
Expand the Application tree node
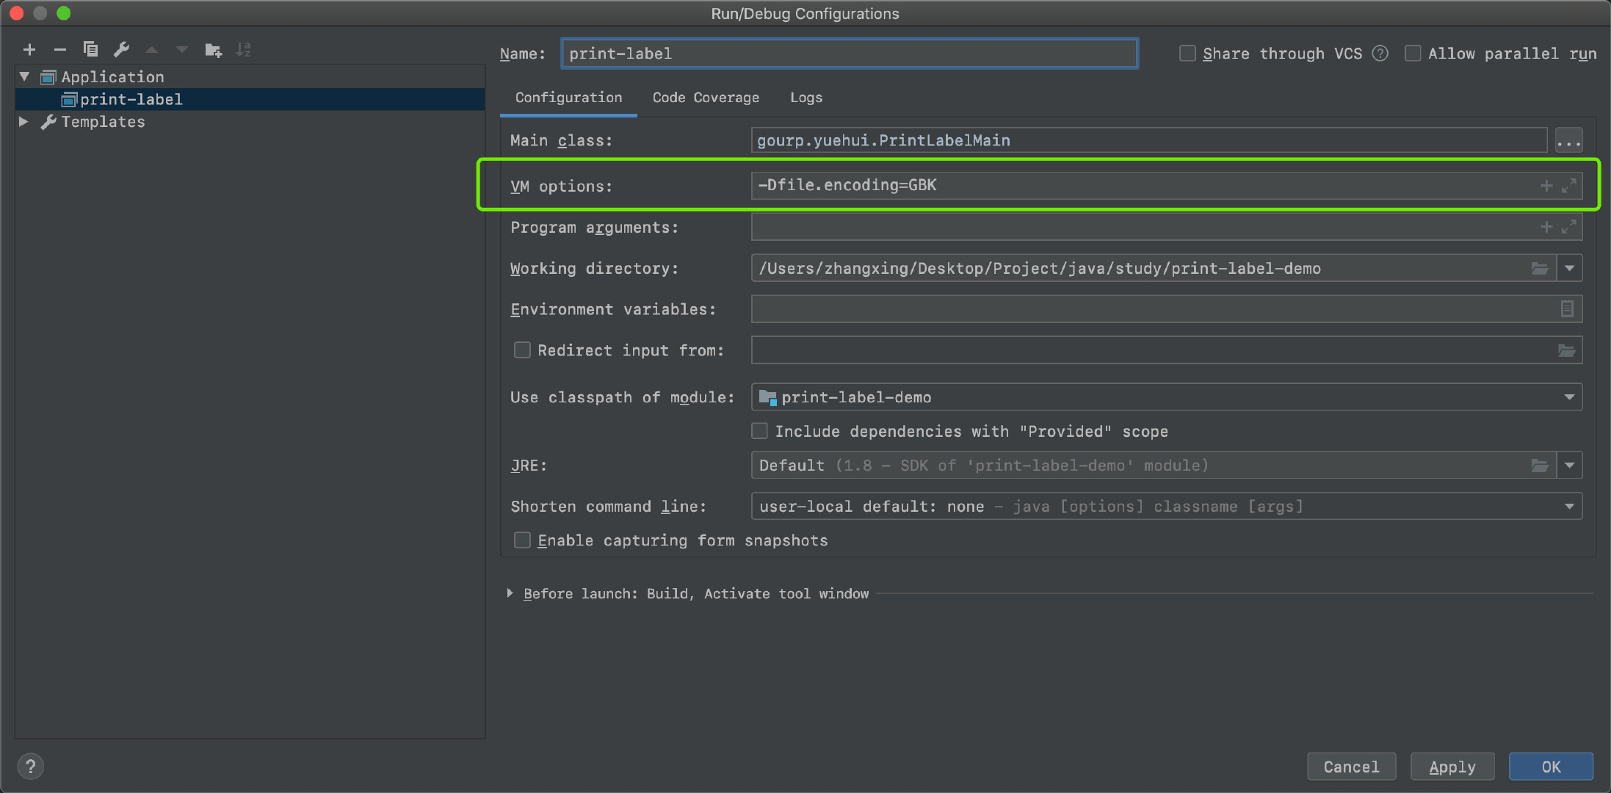tap(23, 77)
